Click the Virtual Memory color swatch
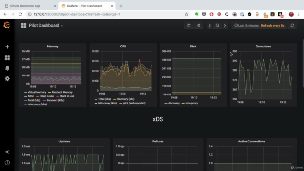304x171 pixels. point(25,93)
